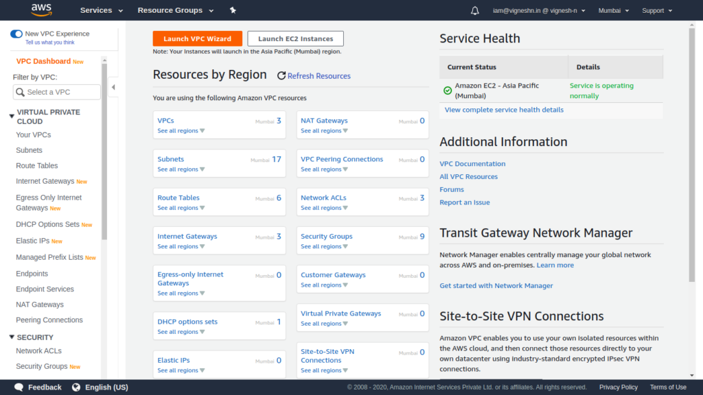Expand See all regions under Subnets card
703x395 pixels.
click(x=181, y=169)
